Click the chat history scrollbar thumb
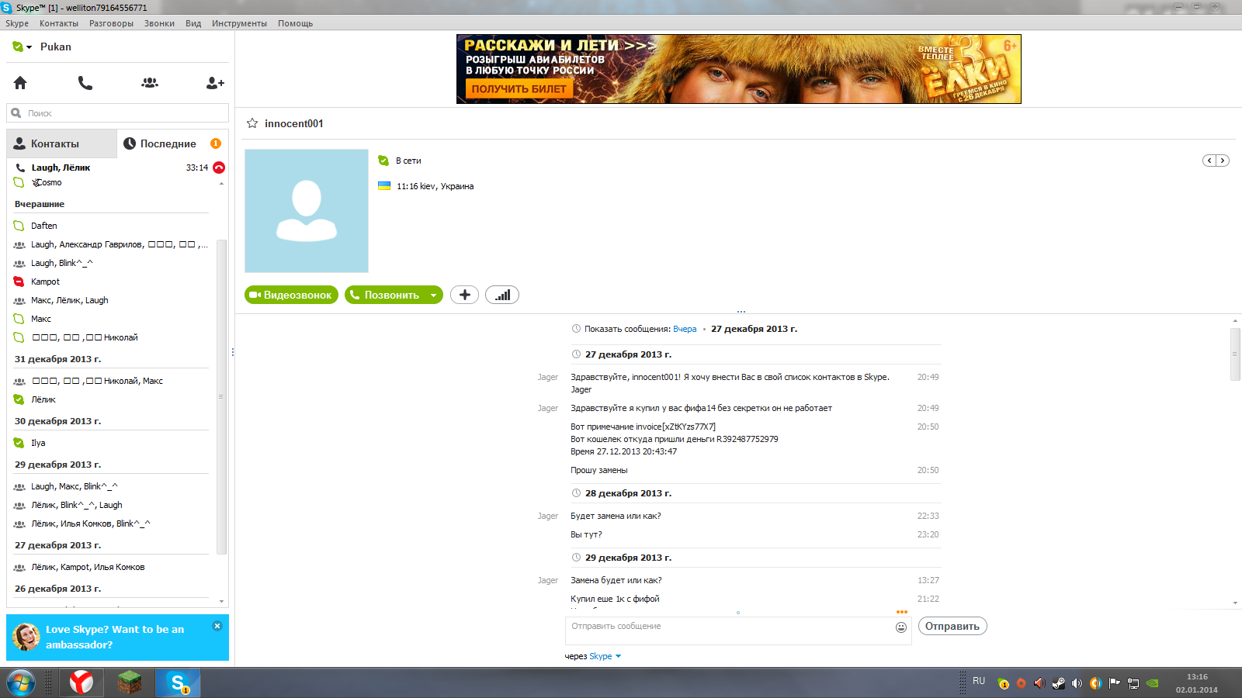Screen dimensions: 1242x698 tap(1235, 354)
